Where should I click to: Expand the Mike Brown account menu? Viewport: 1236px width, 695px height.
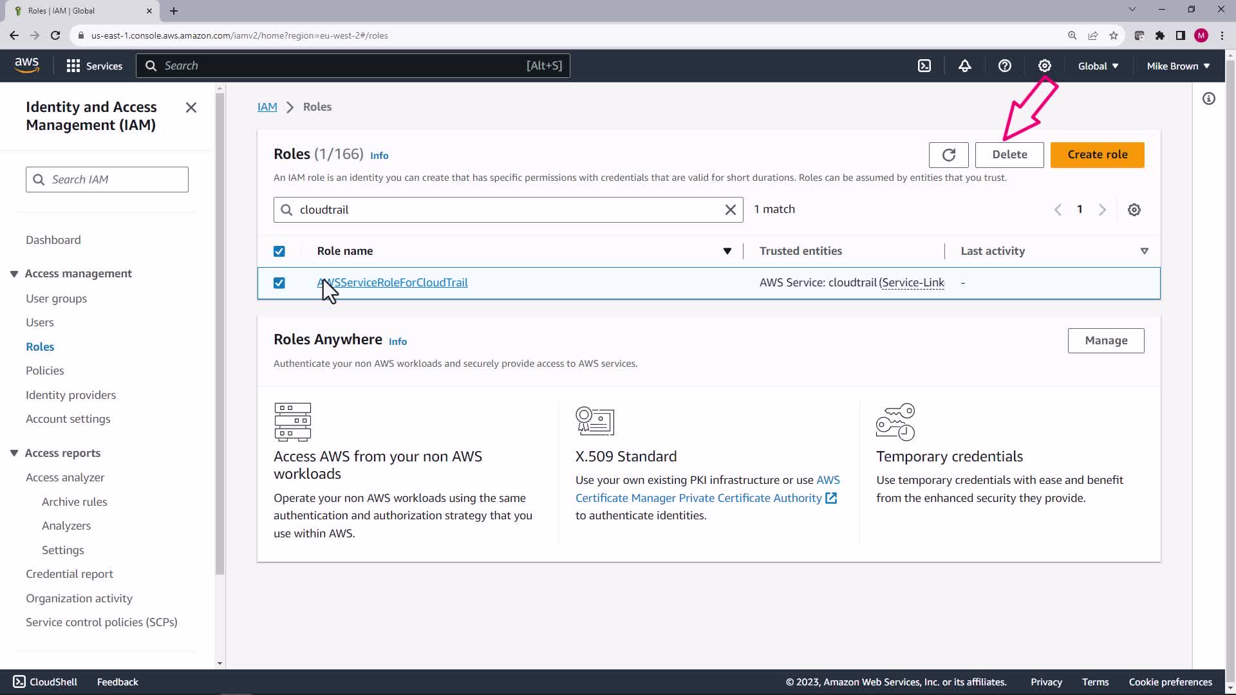click(1177, 66)
